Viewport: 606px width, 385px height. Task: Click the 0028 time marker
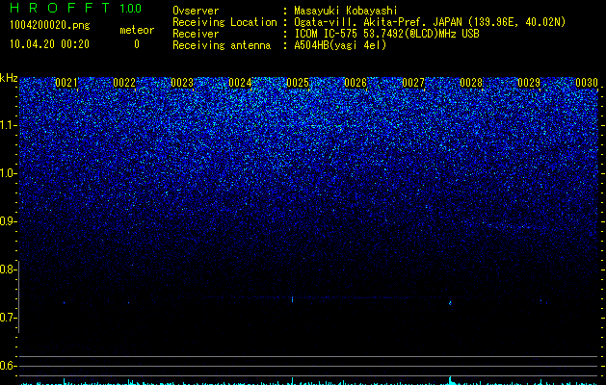pyautogui.click(x=471, y=83)
